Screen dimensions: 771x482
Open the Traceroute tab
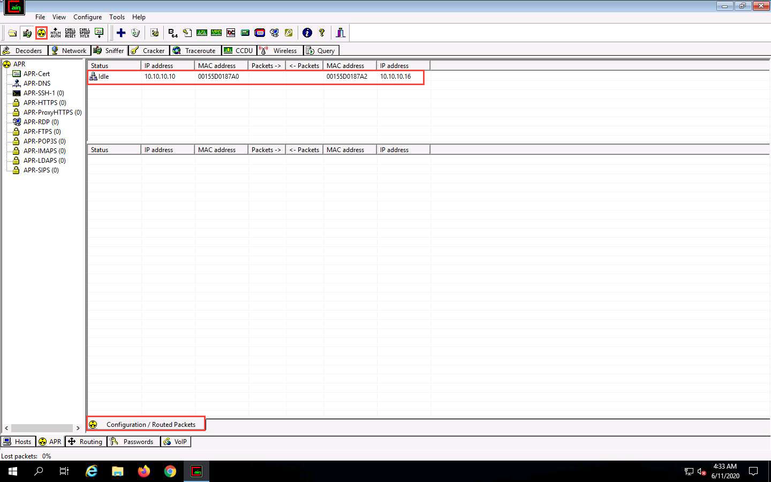pyautogui.click(x=195, y=50)
